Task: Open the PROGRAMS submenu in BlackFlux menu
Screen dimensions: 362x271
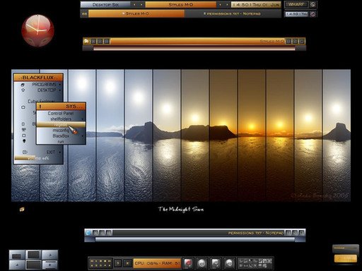Action: pos(39,84)
